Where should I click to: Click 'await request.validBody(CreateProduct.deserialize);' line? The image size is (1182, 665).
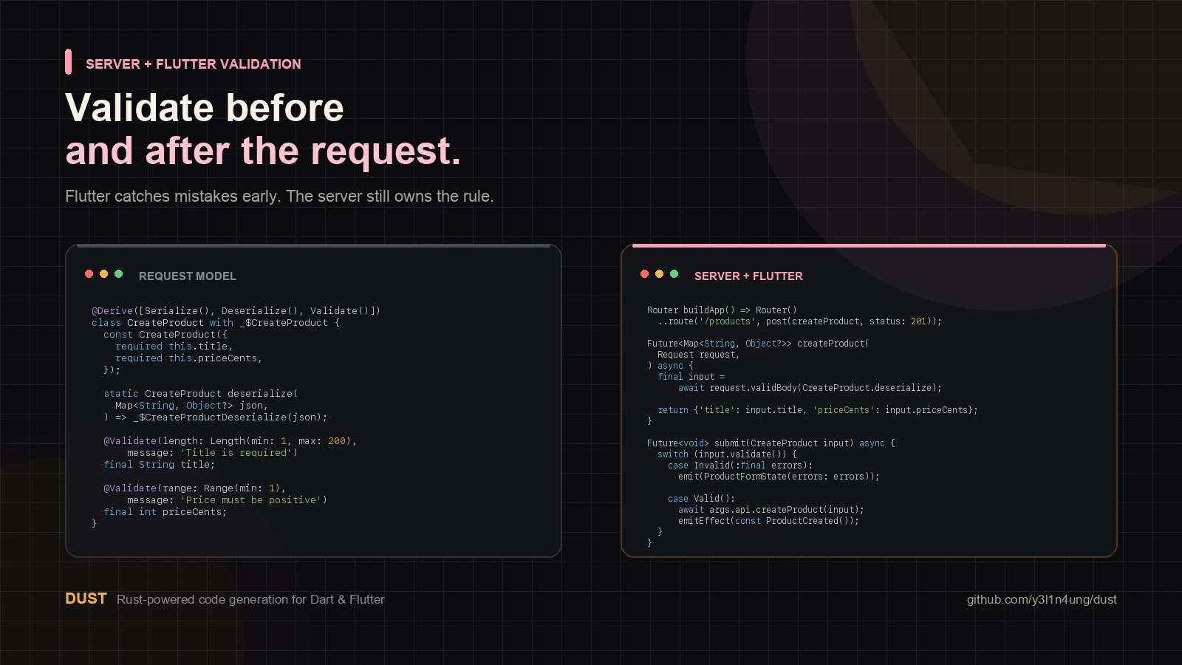(810, 388)
